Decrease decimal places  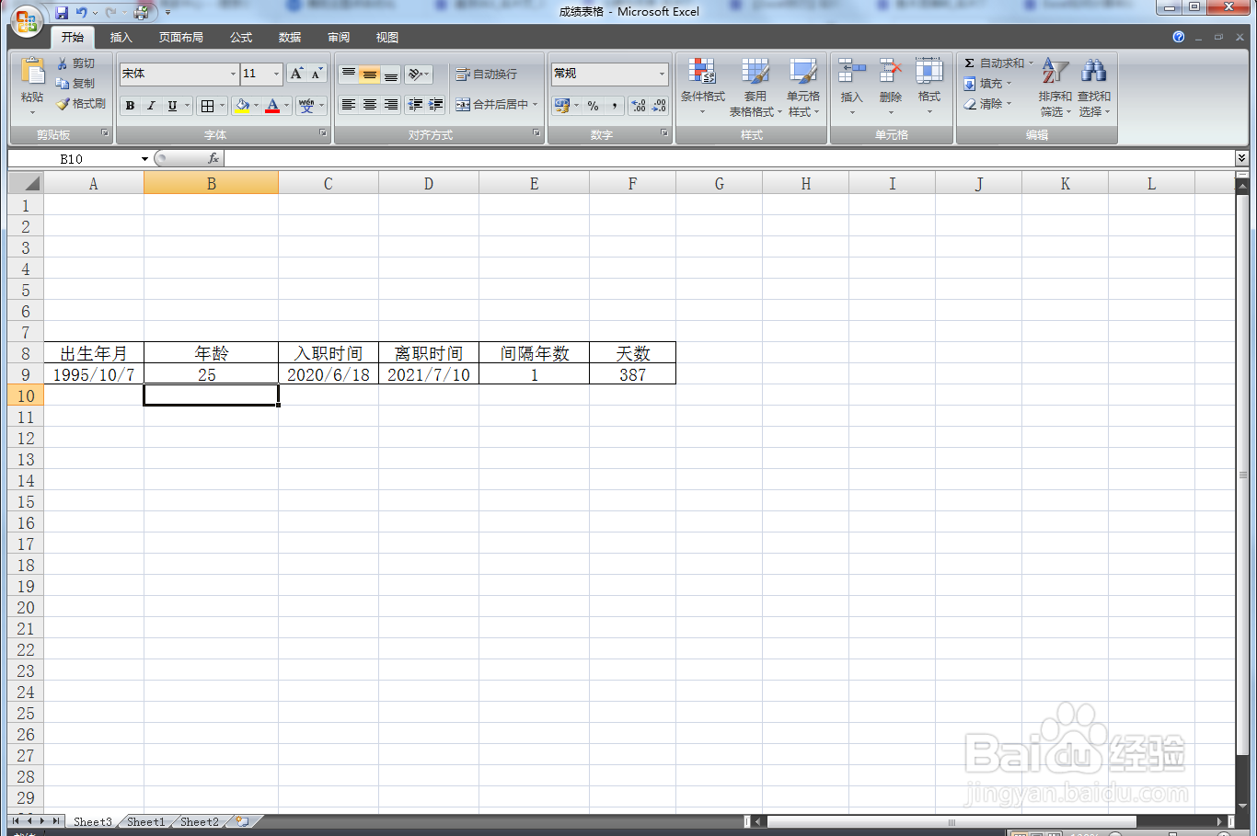(x=659, y=106)
